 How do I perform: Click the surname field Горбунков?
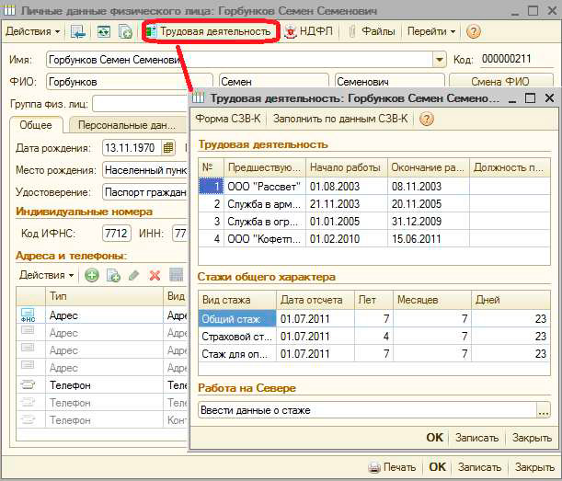(129, 82)
